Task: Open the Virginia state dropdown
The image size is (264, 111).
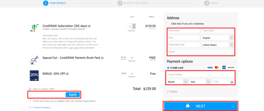Action: [x=218, y=38]
